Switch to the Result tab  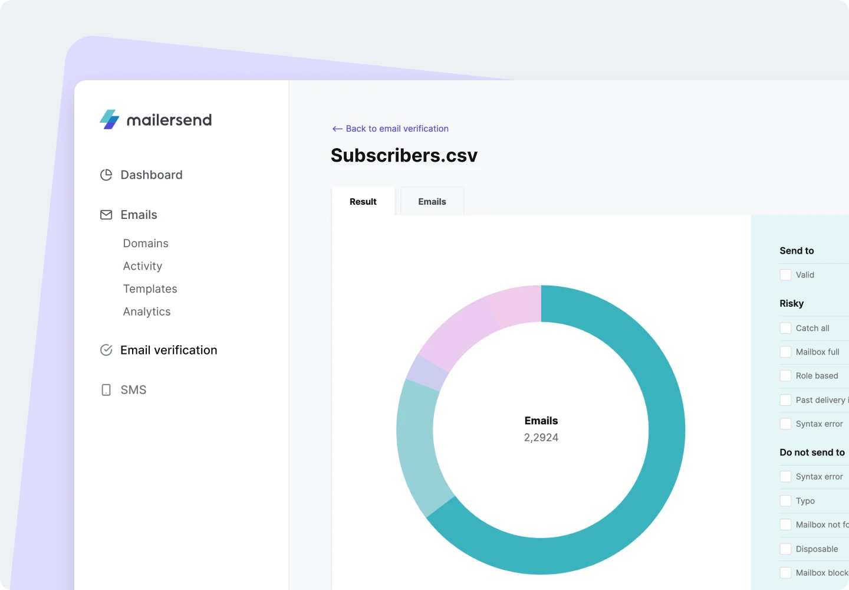click(x=363, y=201)
